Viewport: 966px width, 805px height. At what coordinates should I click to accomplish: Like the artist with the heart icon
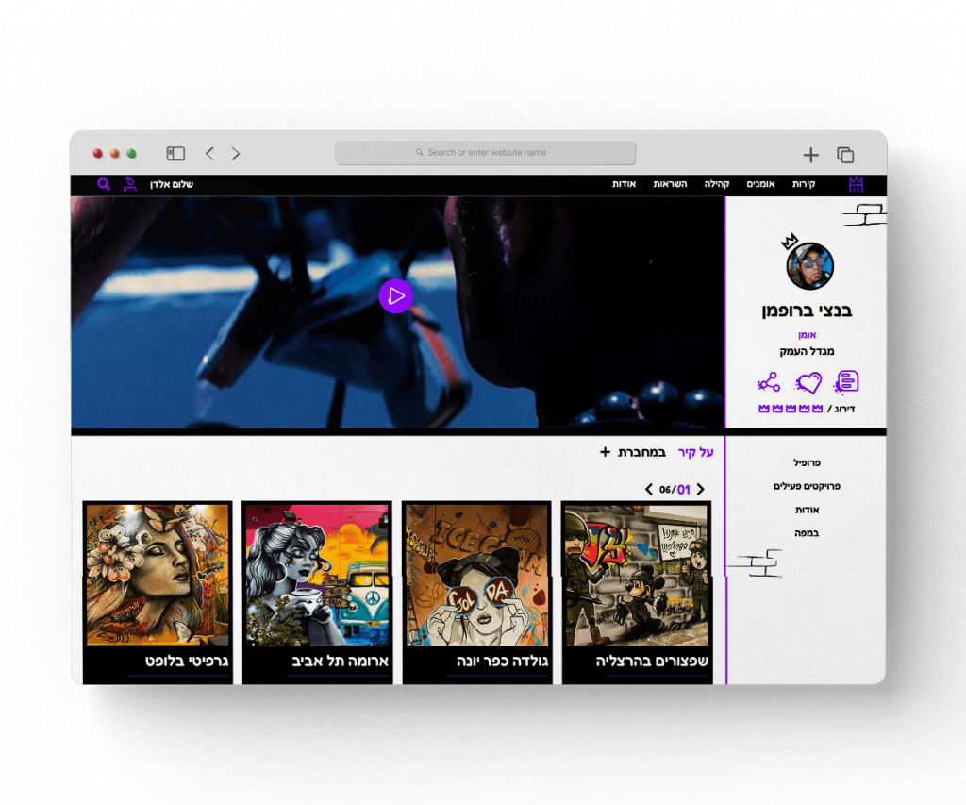click(808, 382)
